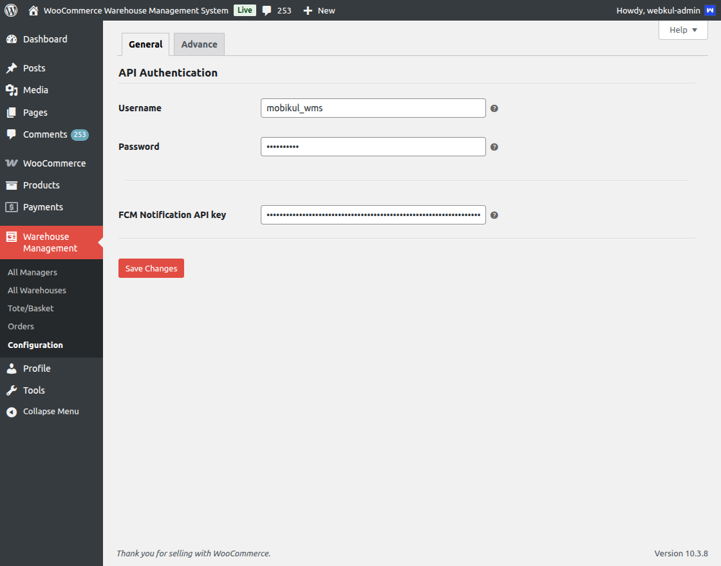Open the Products menu item
721x566 pixels.
41,185
